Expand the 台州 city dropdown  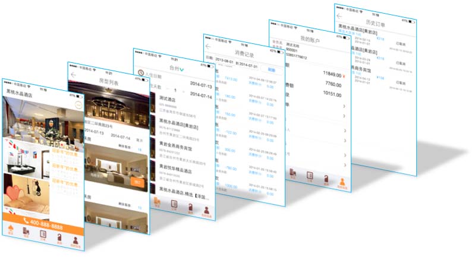(x=182, y=69)
